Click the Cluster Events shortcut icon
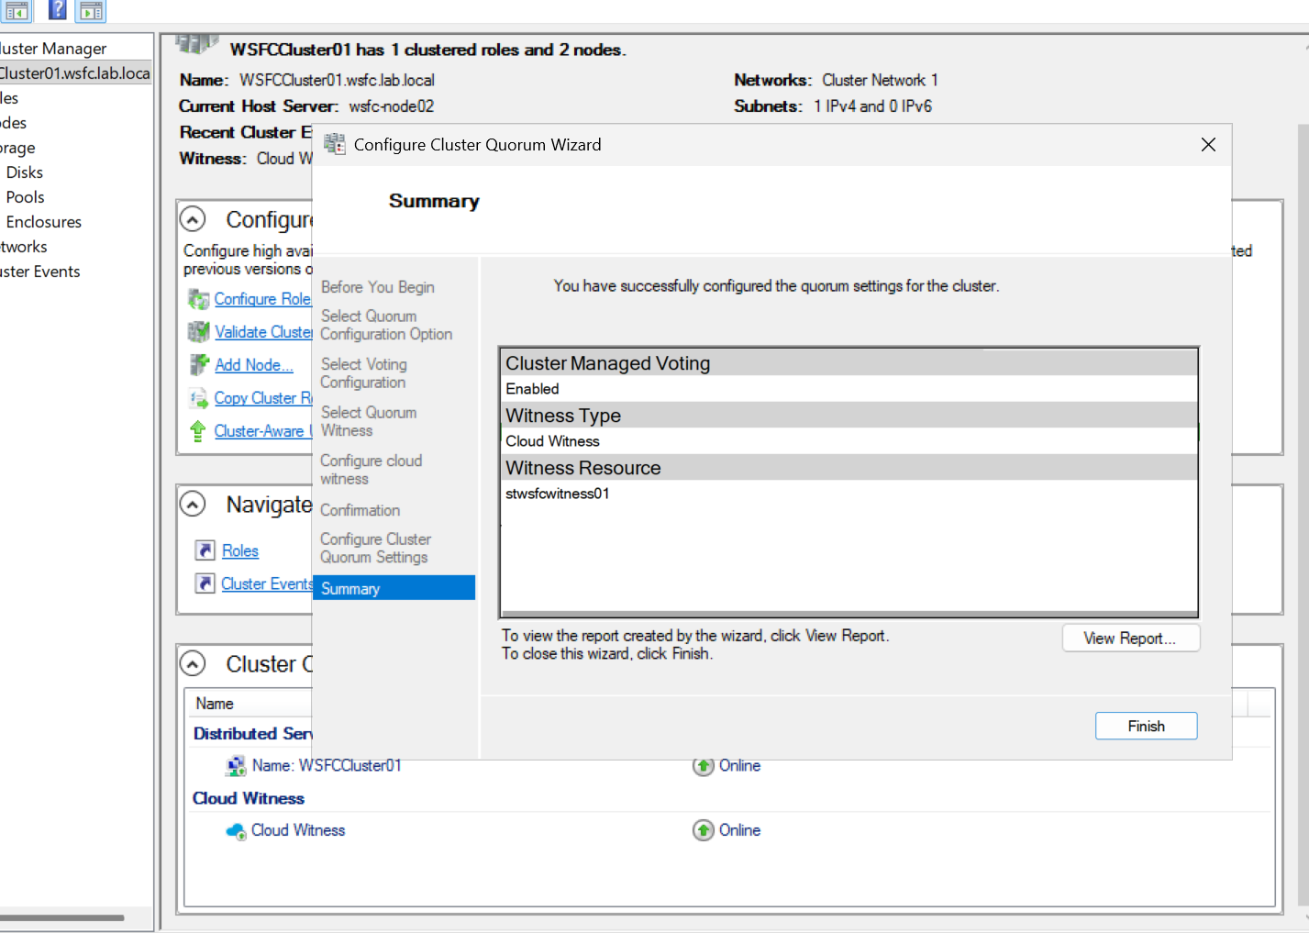1309x933 pixels. [205, 583]
